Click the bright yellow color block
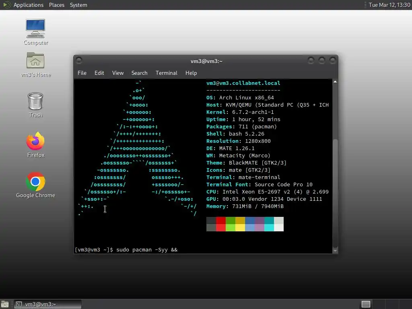412x309 pixels. point(240,228)
